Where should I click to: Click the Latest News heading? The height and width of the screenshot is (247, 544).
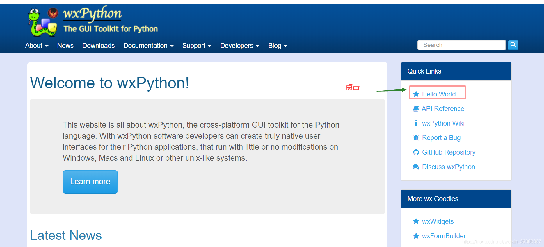click(66, 235)
